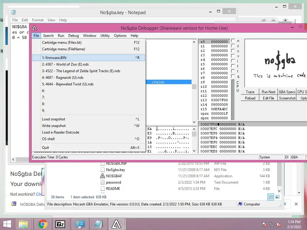The height and width of the screenshot is (230, 307).
Task: Select the NOSGBA.INP file row
Action: tap(185, 164)
